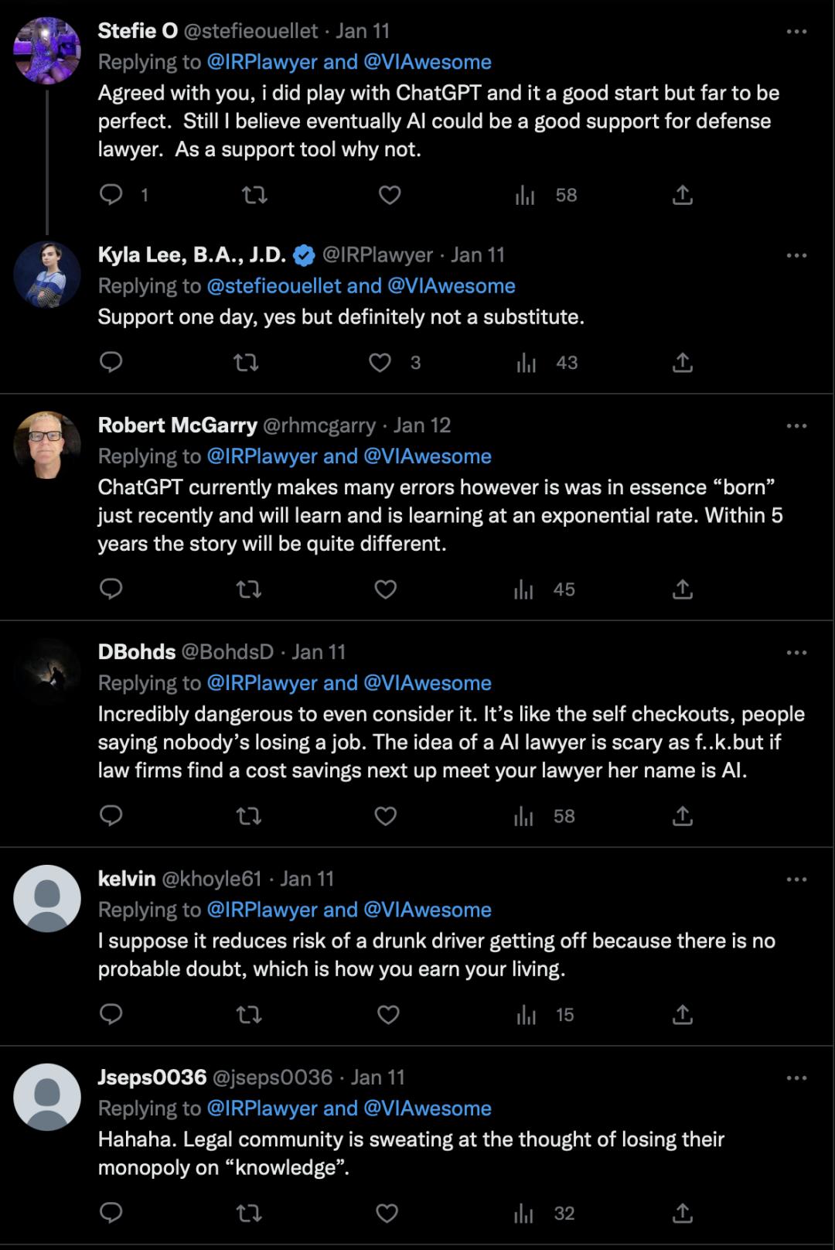Retweet Stefie O's ChatGPT tweet
835x1250 pixels.
click(254, 195)
